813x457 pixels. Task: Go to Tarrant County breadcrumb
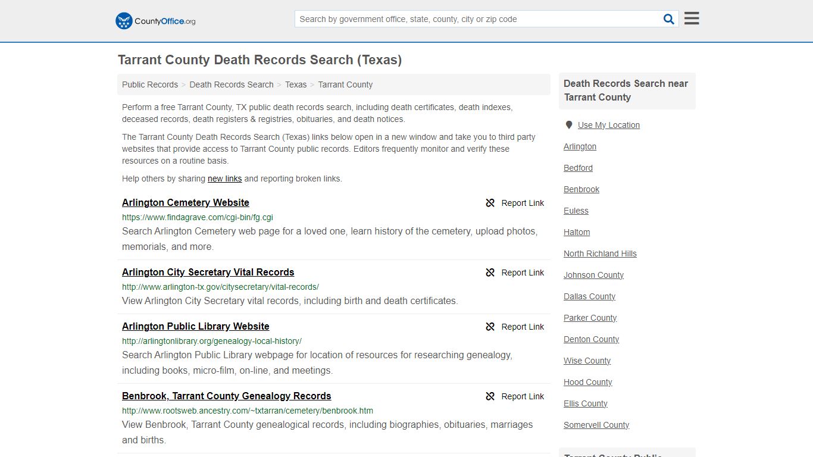click(x=345, y=84)
